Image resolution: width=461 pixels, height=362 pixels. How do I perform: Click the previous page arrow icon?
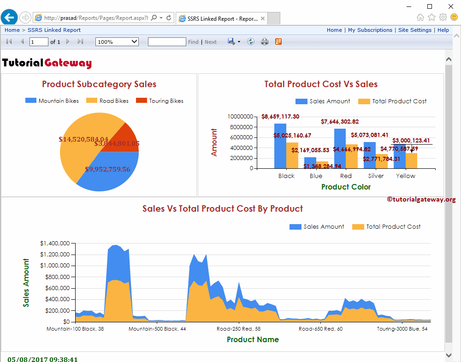[22, 42]
